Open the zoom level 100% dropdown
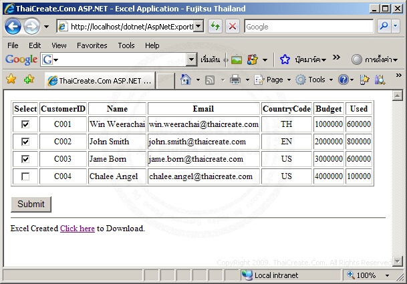The height and width of the screenshot is (284, 407). pos(388,275)
